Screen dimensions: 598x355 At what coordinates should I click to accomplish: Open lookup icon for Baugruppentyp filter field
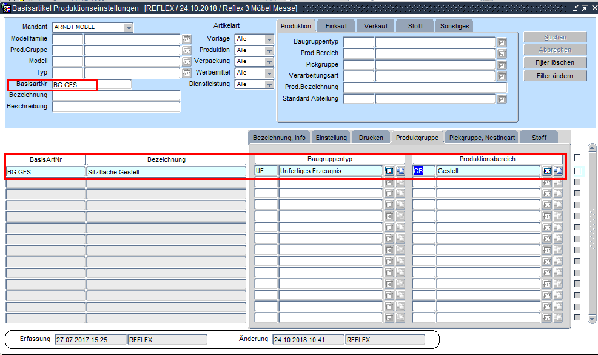click(502, 42)
